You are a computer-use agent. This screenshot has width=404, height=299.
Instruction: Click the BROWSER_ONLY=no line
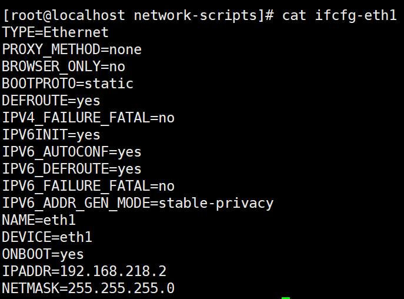click(x=64, y=67)
